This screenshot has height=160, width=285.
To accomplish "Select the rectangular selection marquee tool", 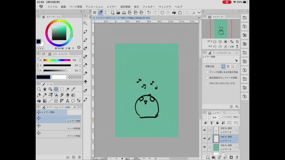I will click(x=62, y=89).
